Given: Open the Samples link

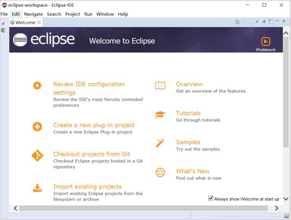Looking at the screenshot, I should [x=188, y=142].
